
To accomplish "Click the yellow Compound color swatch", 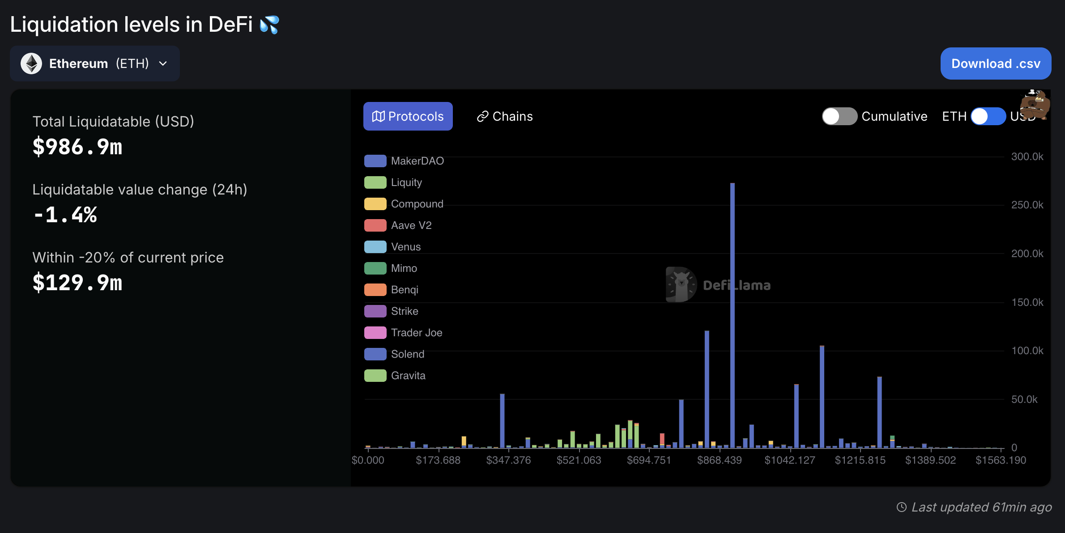I will click(375, 204).
